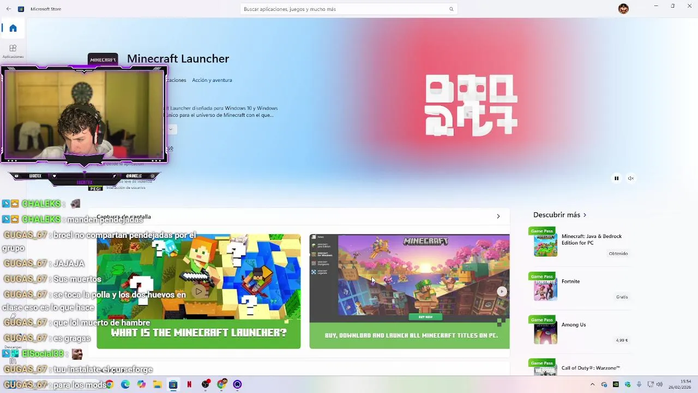
Task: Click the Microsoft Store logo icon
Action: (21, 9)
